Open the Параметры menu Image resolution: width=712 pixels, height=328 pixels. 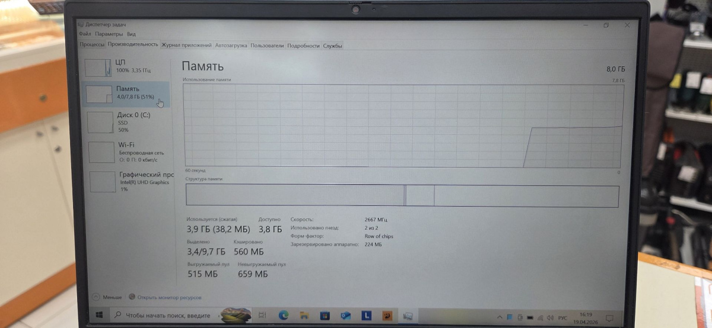[108, 34]
